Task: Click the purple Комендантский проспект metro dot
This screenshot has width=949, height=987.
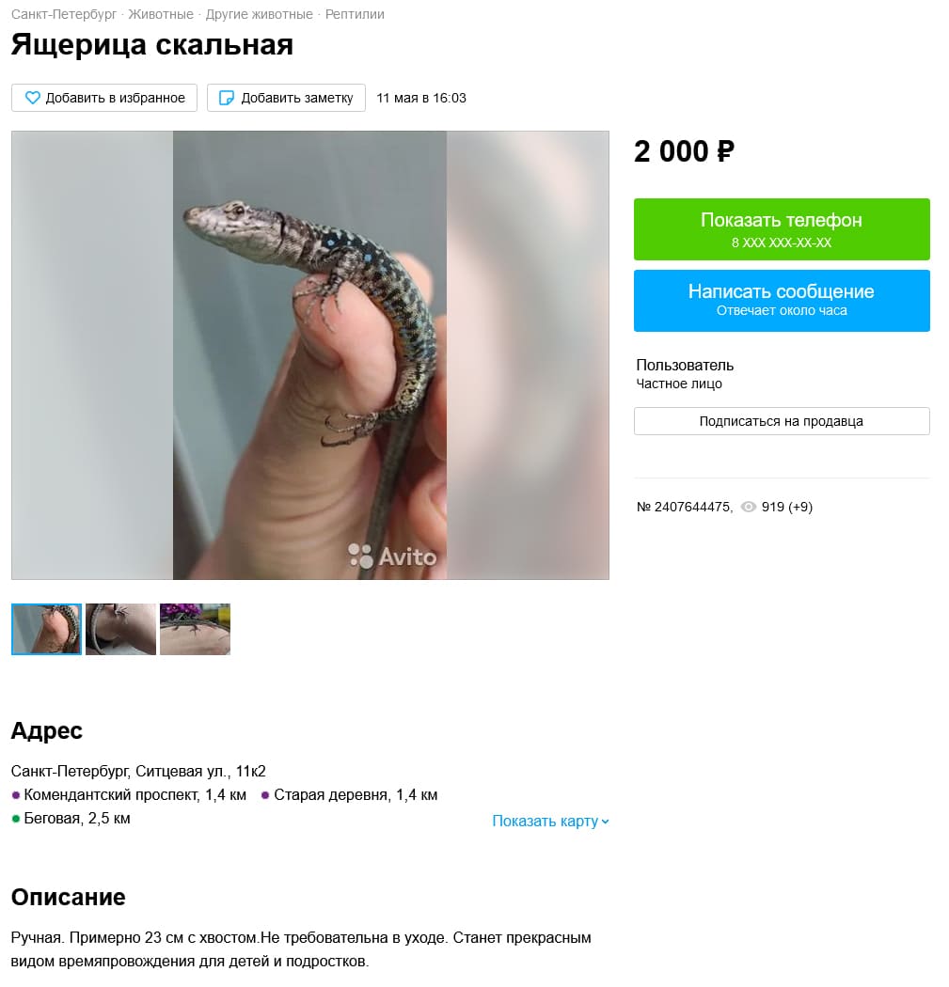Action: tap(16, 795)
